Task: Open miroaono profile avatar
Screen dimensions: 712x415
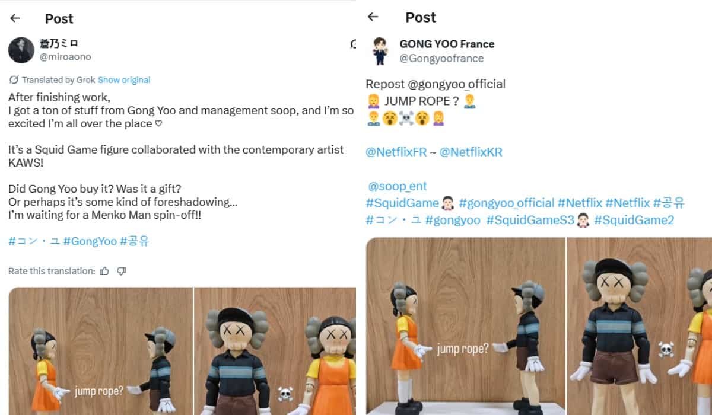Action: point(21,50)
